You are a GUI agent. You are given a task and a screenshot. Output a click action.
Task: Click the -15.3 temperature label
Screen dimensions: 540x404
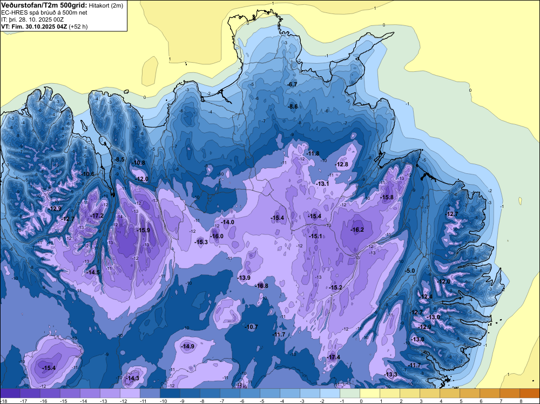click(201, 242)
